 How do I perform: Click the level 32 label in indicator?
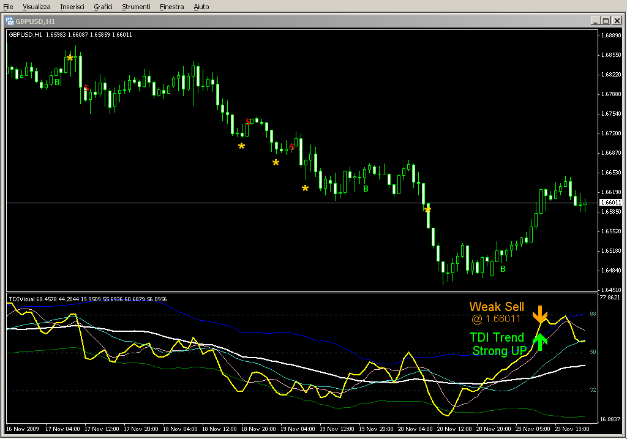(593, 390)
